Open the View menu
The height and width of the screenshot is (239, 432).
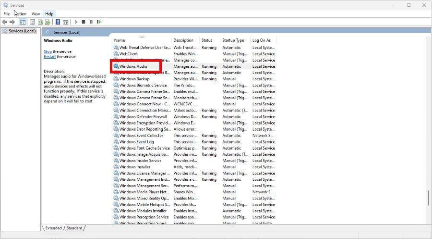[36, 14]
